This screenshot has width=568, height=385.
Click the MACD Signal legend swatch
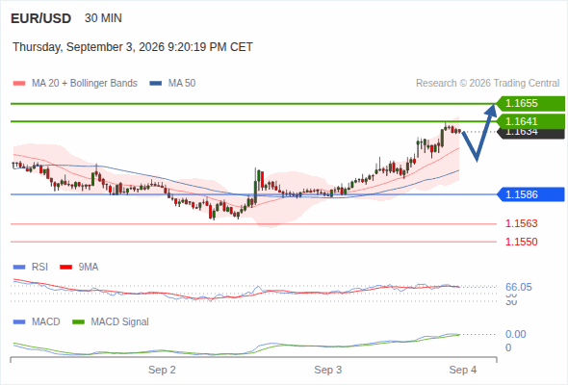click(x=78, y=321)
